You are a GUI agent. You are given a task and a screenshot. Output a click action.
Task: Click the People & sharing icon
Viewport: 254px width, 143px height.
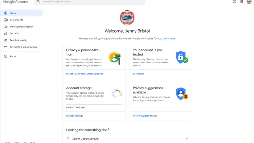pyautogui.click(x=6, y=40)
